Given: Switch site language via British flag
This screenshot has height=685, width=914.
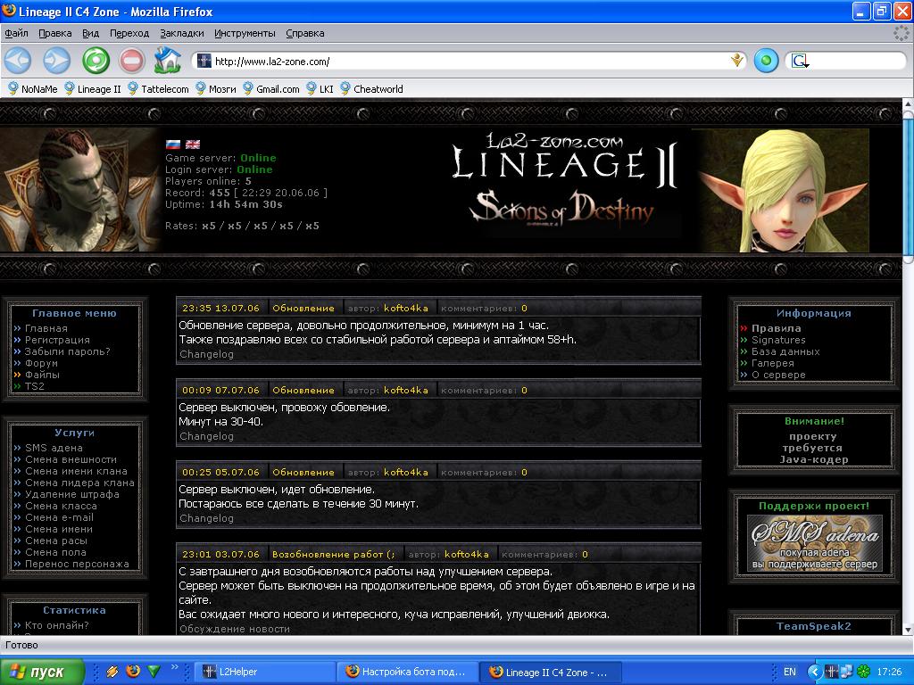Looking at the screenshot, I should click(x=192, y=144).
